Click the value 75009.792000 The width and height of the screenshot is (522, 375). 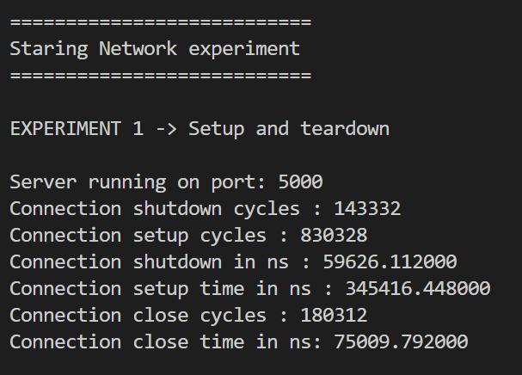point(401,342)
